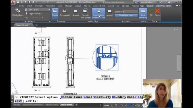
Task: Choose Visibility option in command line
Action: tap(102, 97)
